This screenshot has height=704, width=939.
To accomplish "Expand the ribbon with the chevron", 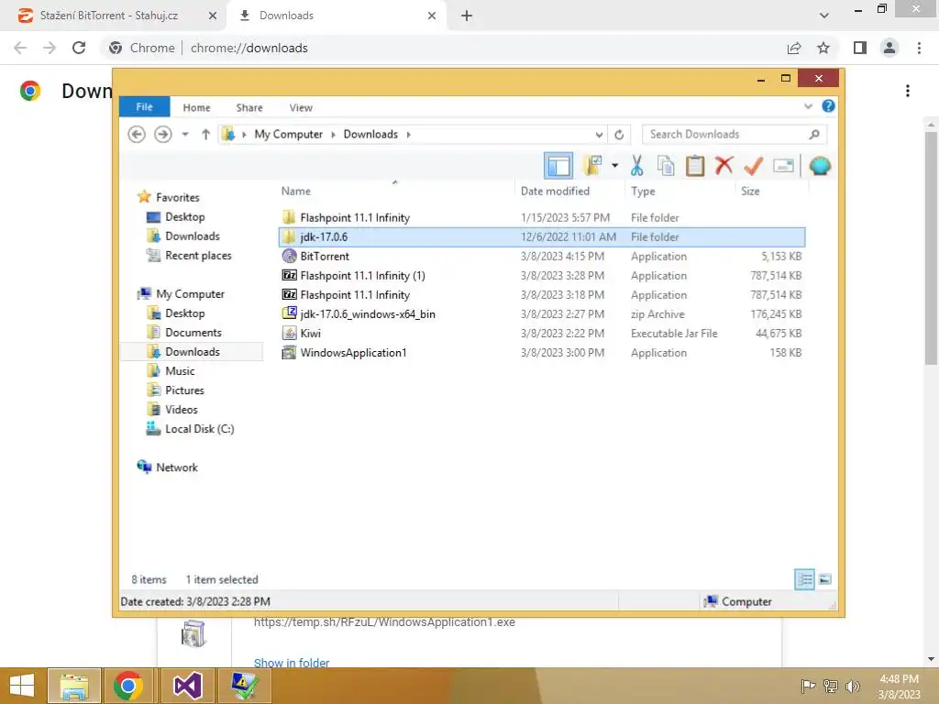I will coord(808,106).
